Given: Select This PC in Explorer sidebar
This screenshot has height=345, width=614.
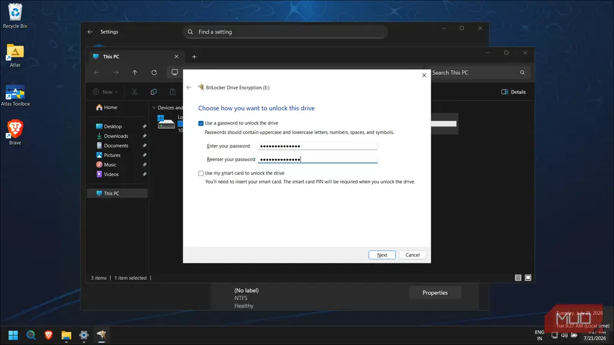Looking at the screenshot, I should (x=117, y=193).
